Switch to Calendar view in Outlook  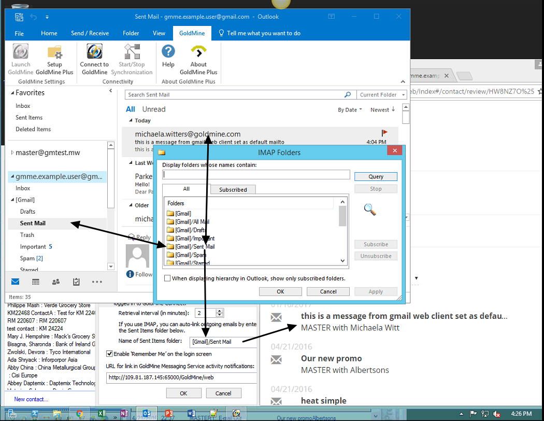[x=36, y=281]
